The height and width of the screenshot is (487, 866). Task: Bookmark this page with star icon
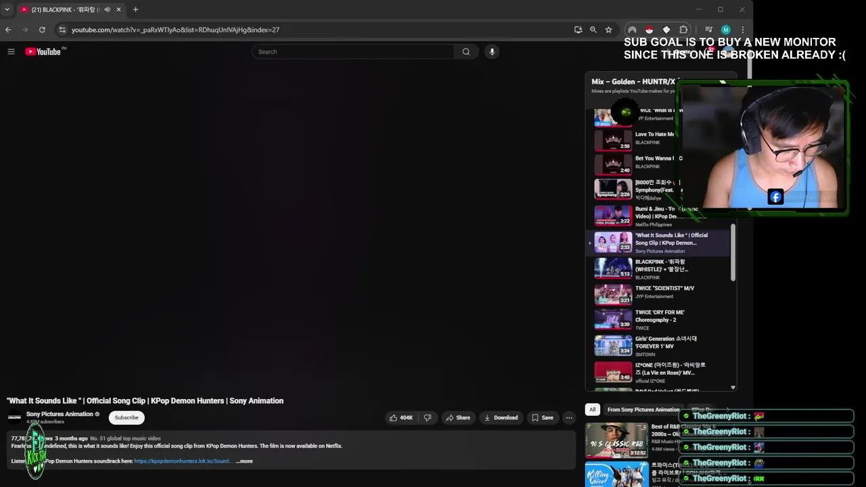608,30
